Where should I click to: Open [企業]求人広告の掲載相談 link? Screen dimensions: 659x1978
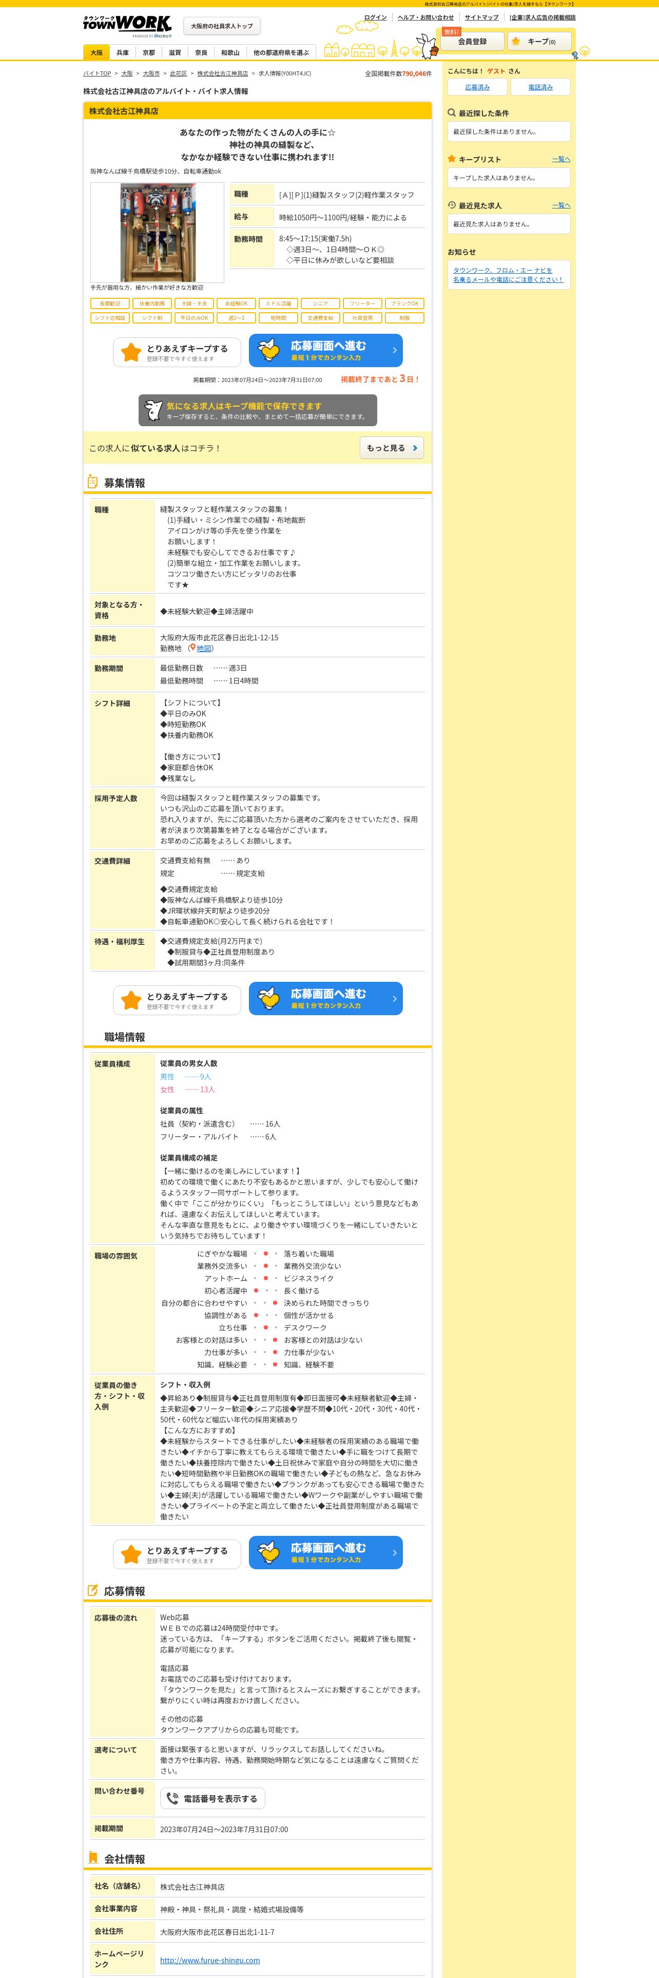(542, 17)
